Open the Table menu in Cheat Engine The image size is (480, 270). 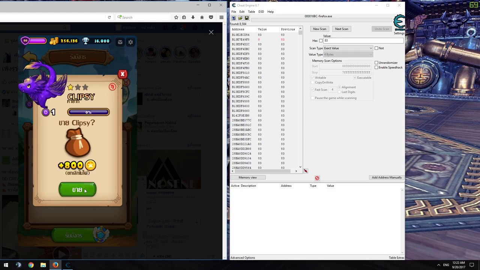(251, 12)
